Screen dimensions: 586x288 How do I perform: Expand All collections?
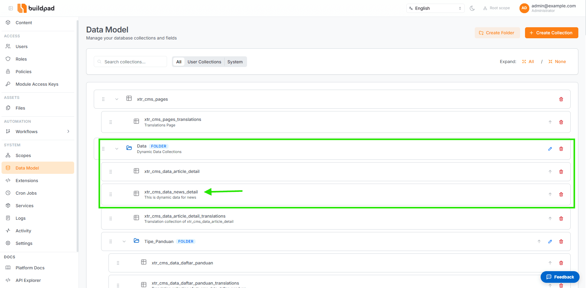click(x=528, y=62)
